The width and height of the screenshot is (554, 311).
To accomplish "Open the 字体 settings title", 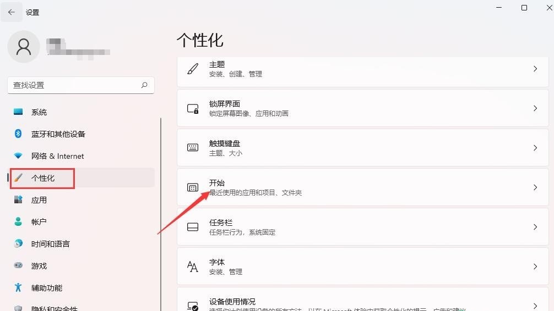I will click(x=217, y=262).
